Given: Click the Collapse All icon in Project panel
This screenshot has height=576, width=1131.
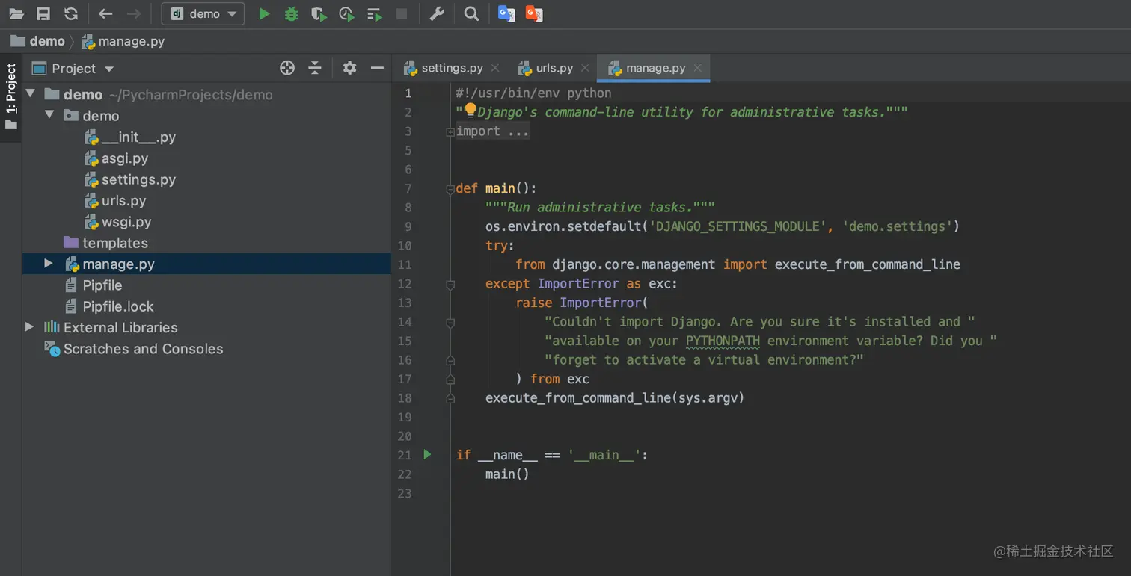Looking at the screenshot, I should pos(315,68).
